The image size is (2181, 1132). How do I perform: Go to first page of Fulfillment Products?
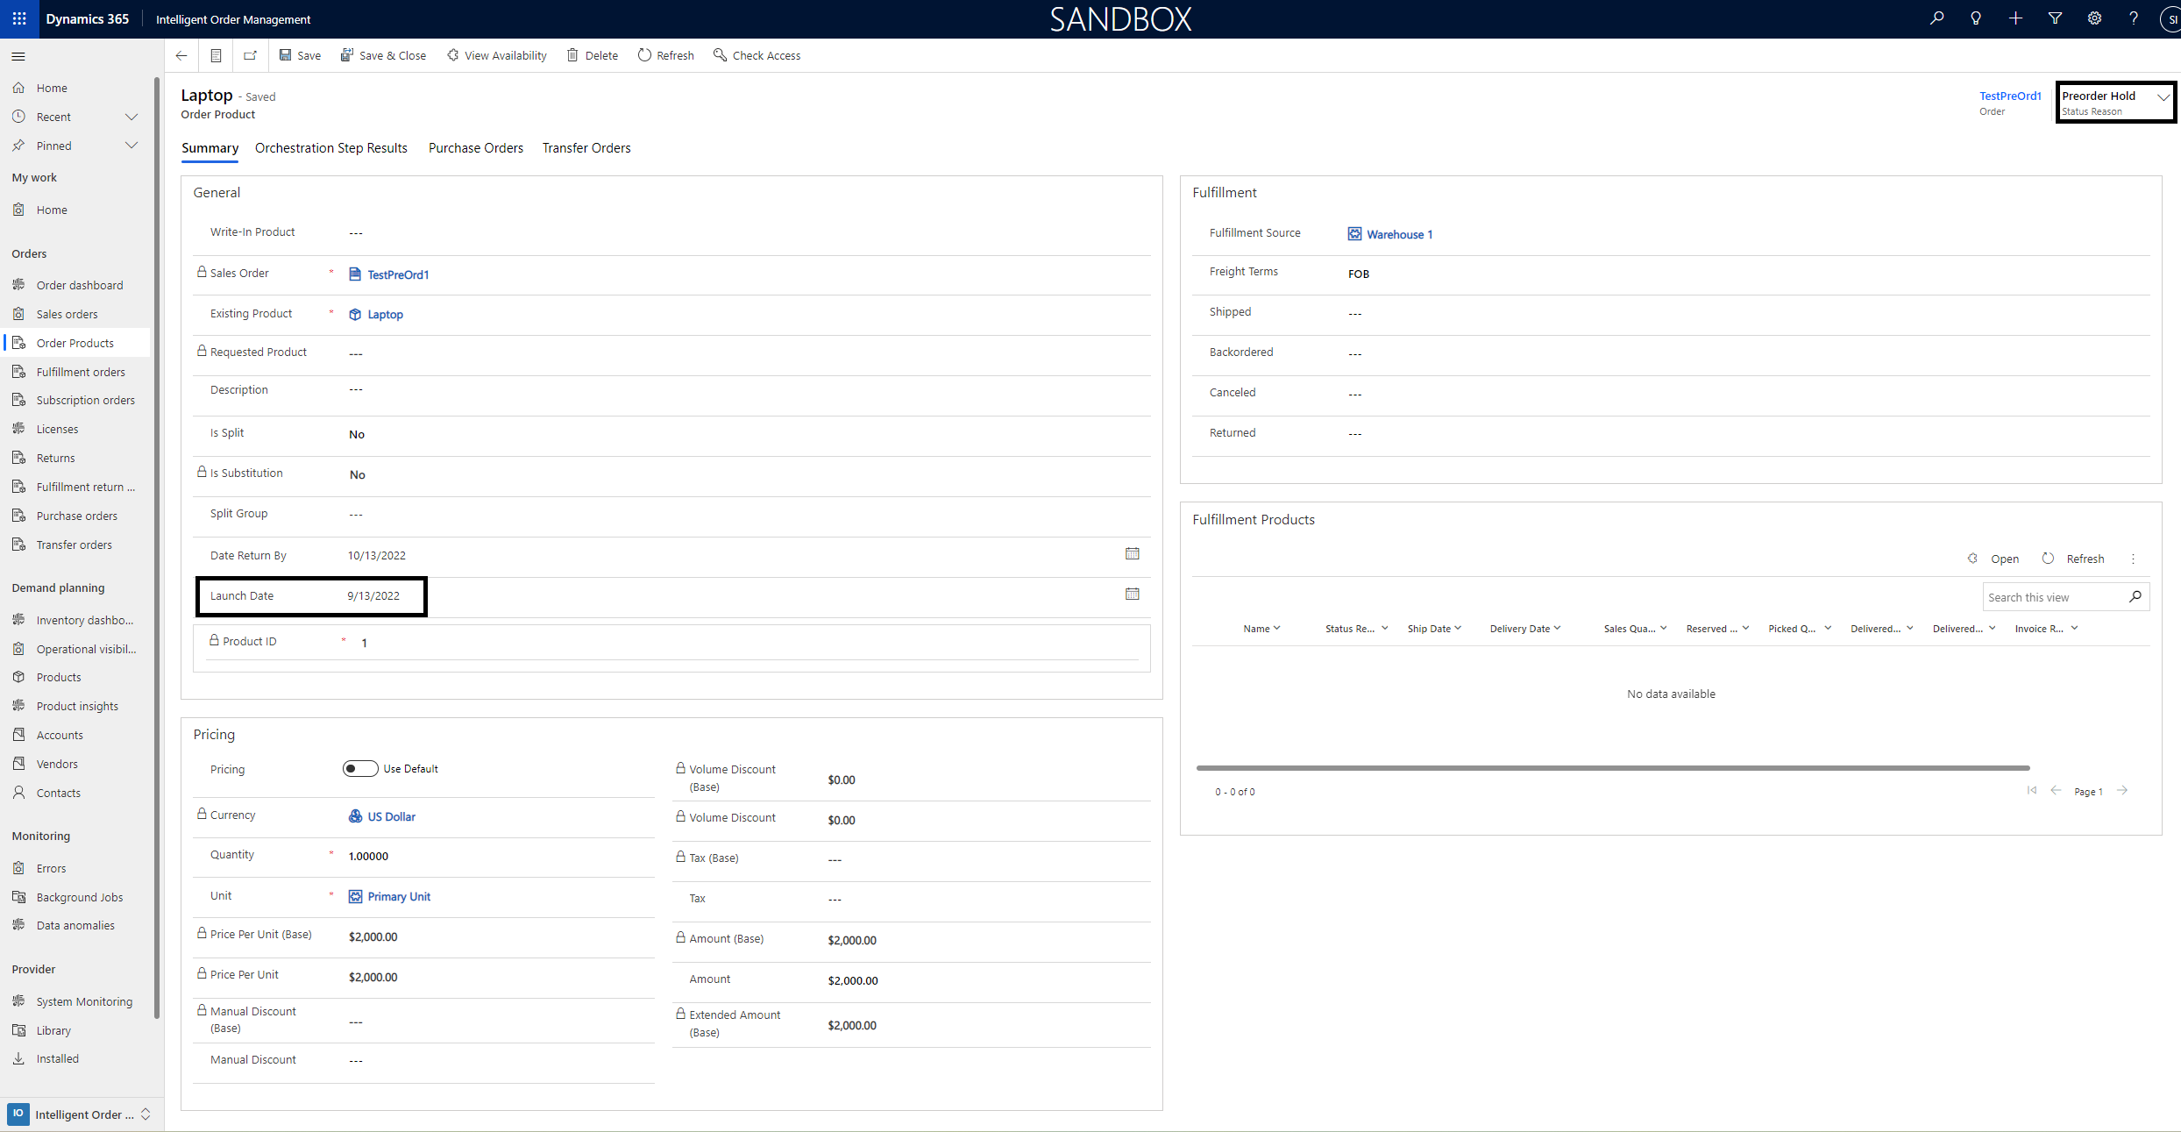2032,791
